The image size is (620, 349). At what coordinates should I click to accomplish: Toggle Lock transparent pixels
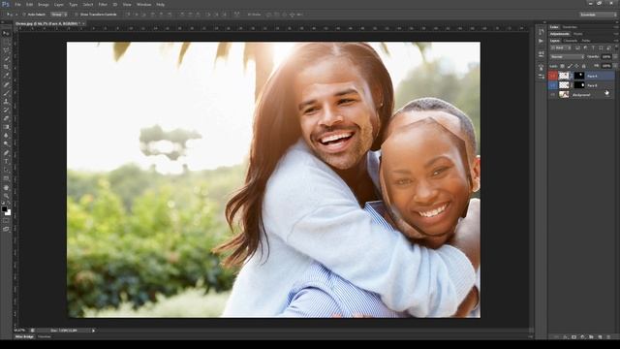[x=562, y=66]
